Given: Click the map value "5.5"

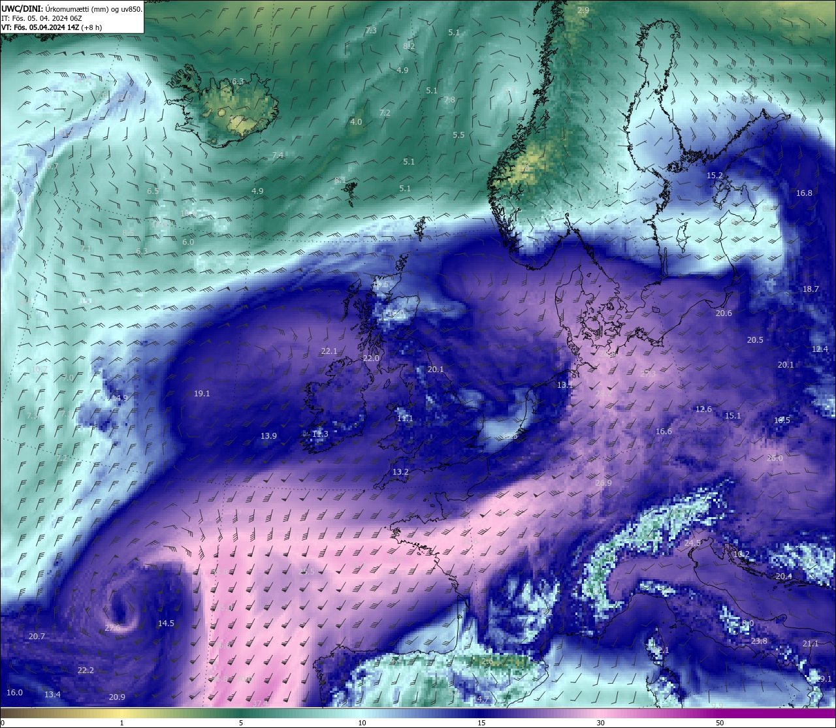Looking at the screenshot, I should coord(458,135).
